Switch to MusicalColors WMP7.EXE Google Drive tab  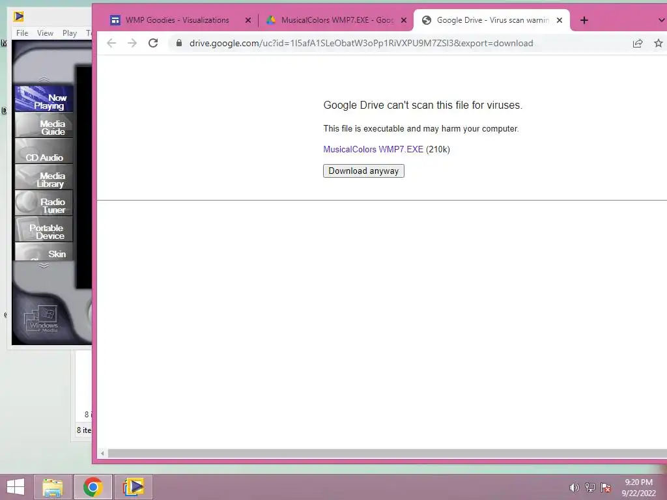(337, 20)
